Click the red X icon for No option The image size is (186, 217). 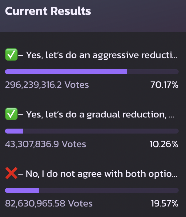point(11,173)
